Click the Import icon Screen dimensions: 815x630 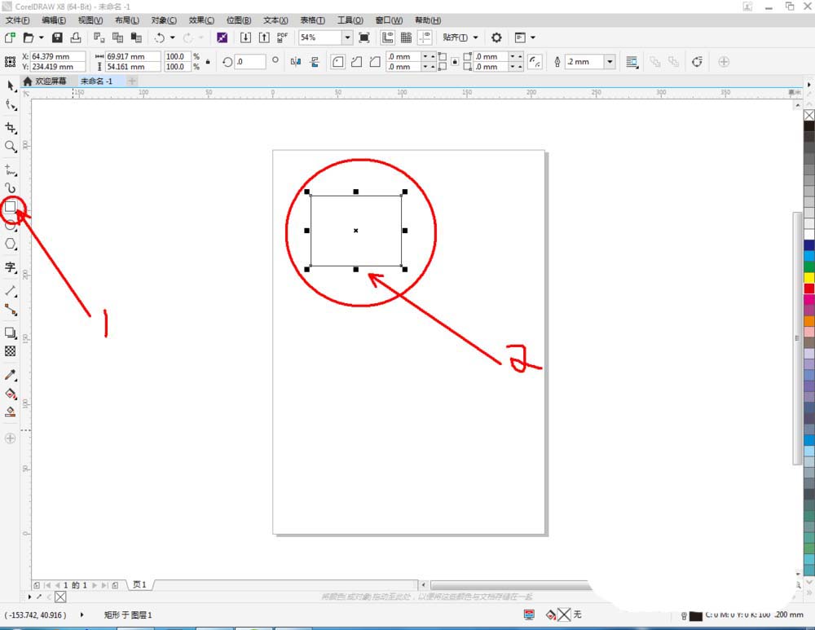[x=245, y=37]
